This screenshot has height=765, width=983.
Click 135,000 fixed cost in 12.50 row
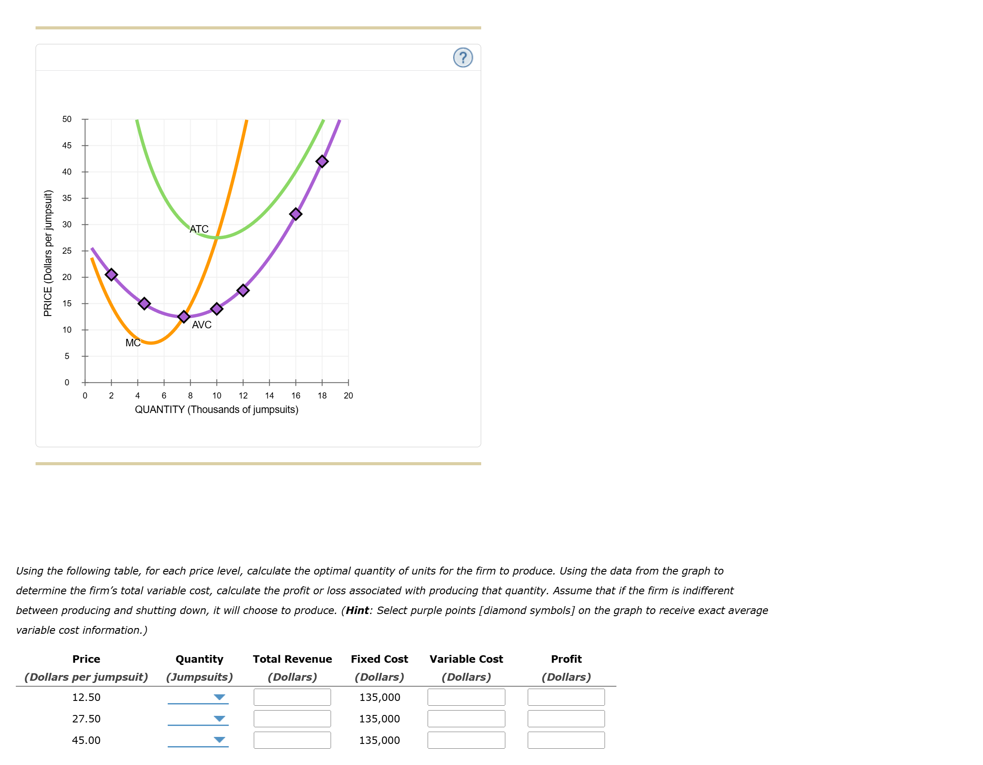pos(379,697)
